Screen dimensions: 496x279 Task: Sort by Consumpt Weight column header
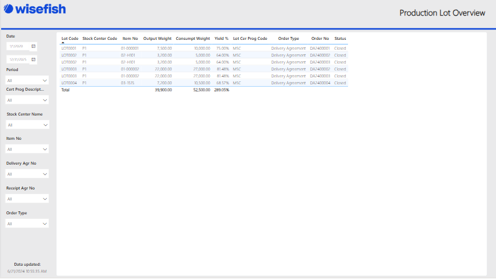[x=193, y=39]
